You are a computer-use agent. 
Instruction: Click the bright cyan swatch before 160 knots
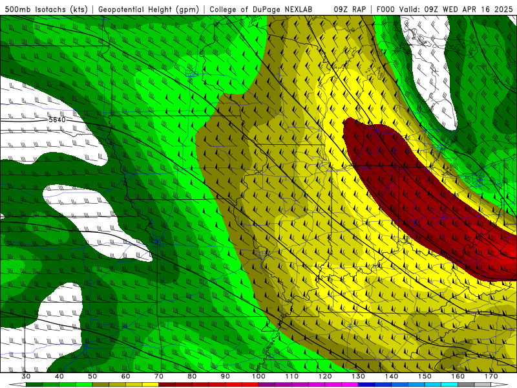pos(450,384)
